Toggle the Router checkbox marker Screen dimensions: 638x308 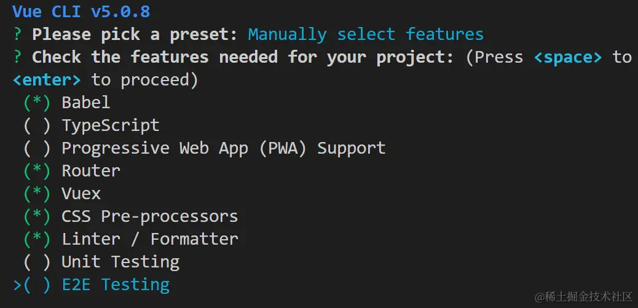pyautogui.click(x=37, y=171)
